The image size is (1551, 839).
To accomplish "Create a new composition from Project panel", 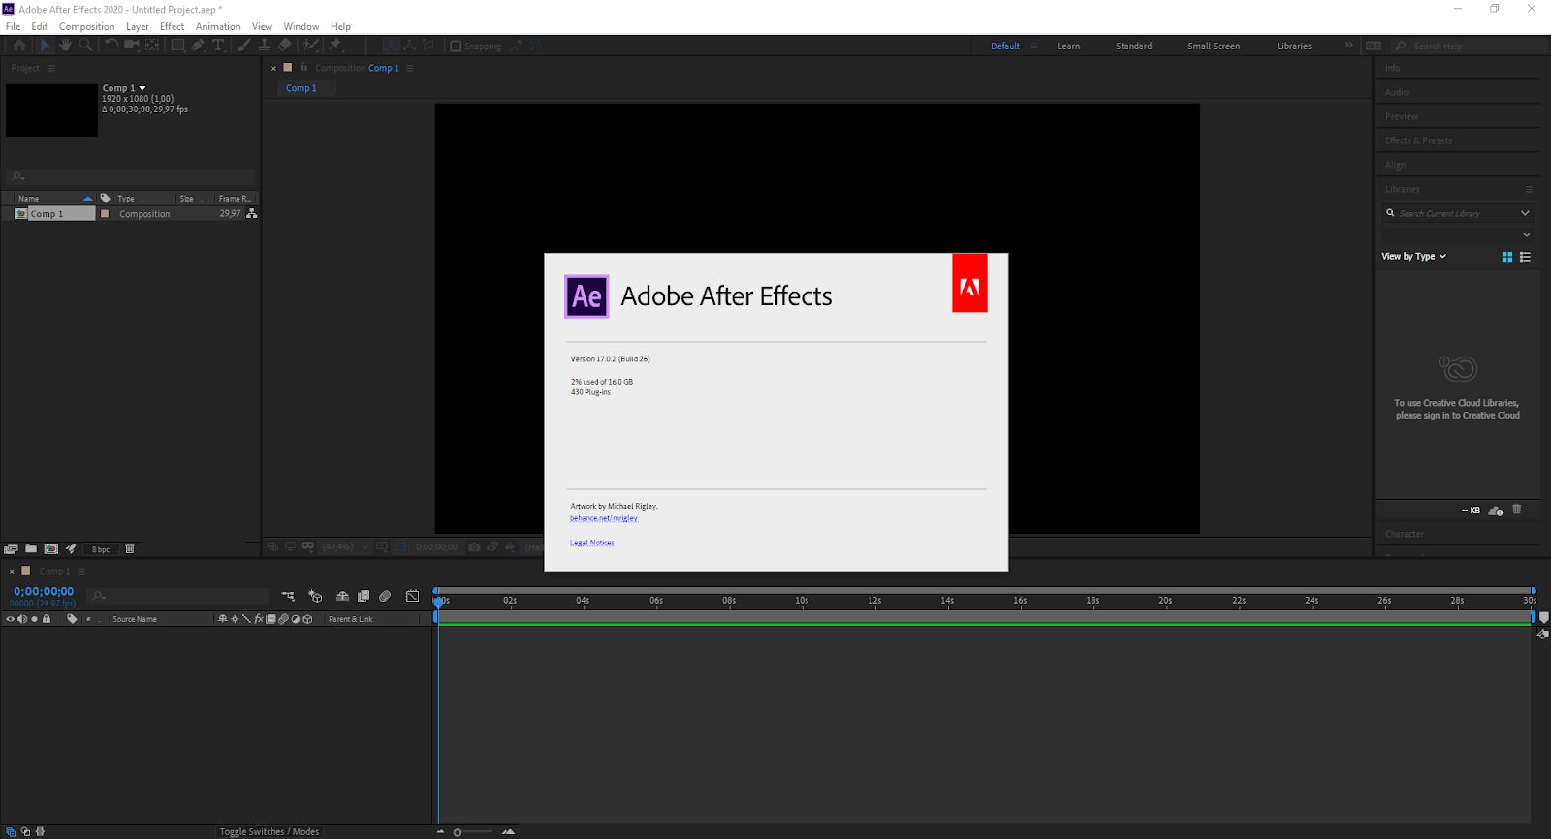I will [x=51, y=549].
